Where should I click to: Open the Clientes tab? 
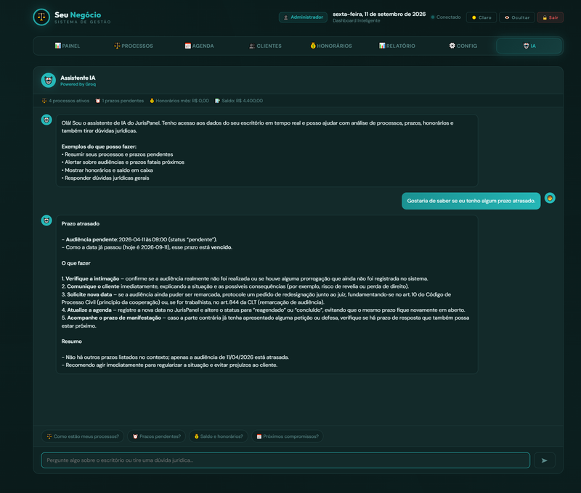tap(265, 46)
